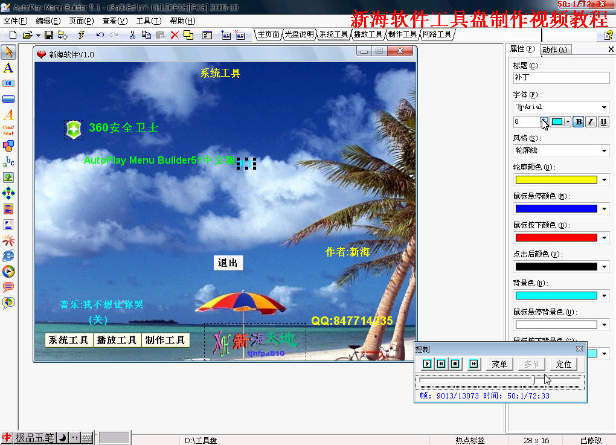616x445 pixels.
Task: Click the 系统工具 button at canvas bottom
Action: (x=69, y=340)
